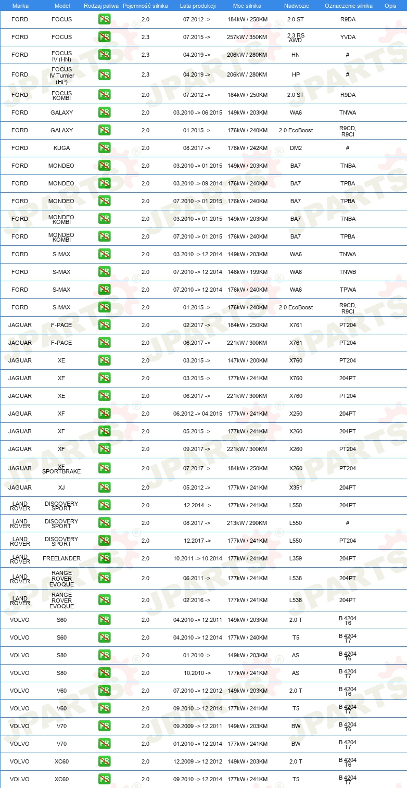407x788 pixels.
Task: Select the X250 body cell
Action: pos(296,414)
